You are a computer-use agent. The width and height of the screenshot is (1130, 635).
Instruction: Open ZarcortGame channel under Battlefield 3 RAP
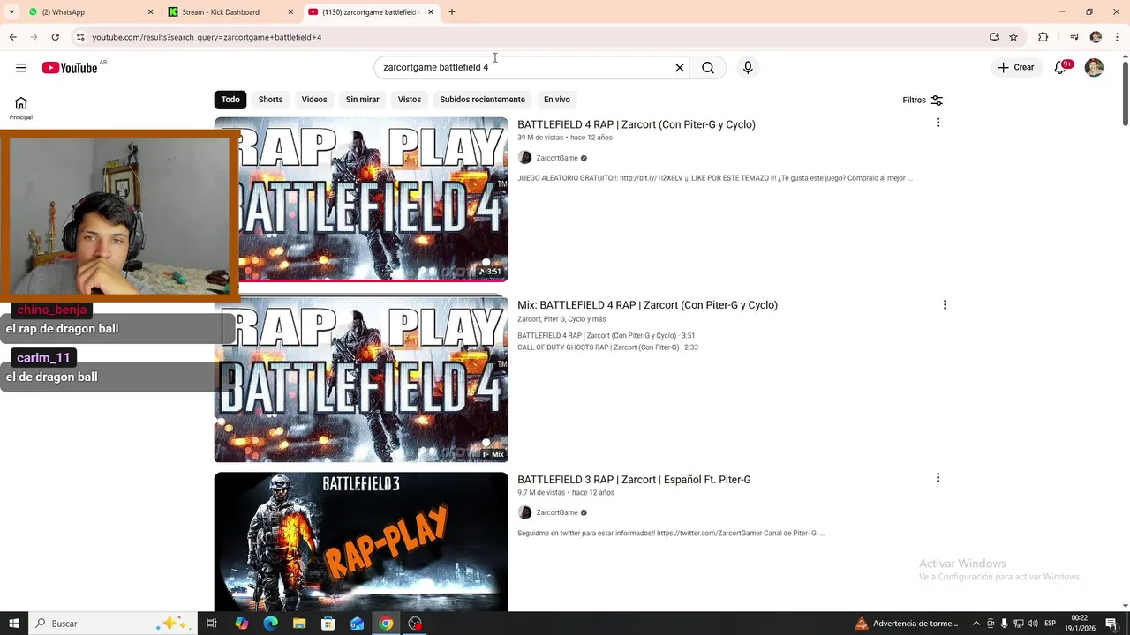pos(557,512)
